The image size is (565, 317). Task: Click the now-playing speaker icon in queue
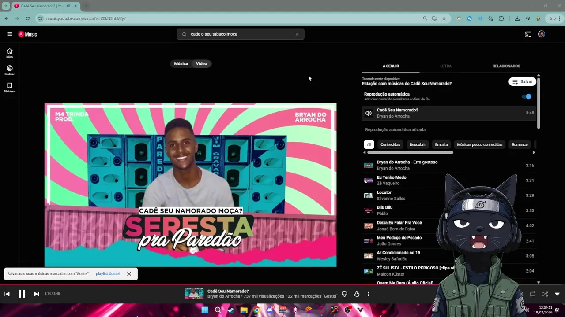click(x=369, y=113)
